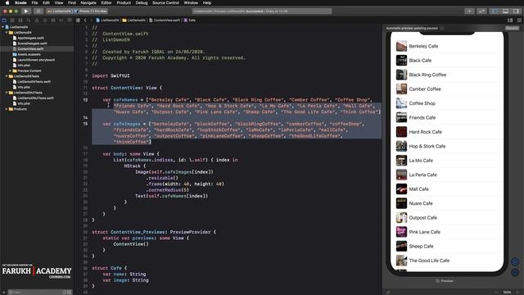The height and width of the screenshot is (295, 524).
Task: Open the Find navigator magnifier icon
Action: 29,20
